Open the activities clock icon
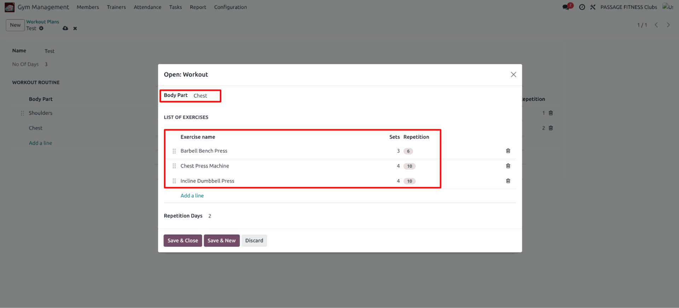 (x=582, y=7)
